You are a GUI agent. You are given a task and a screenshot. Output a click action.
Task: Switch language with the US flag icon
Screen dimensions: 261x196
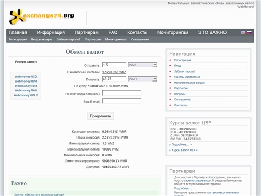coord(243,32)
